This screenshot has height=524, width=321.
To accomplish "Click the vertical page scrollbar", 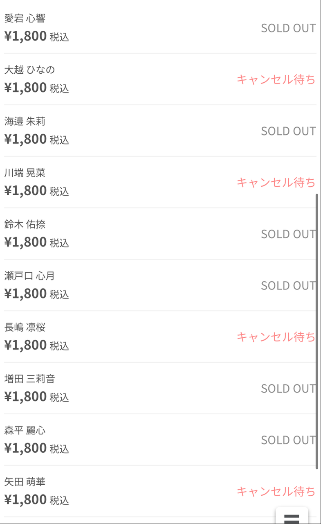I will (x=317, y=331).
